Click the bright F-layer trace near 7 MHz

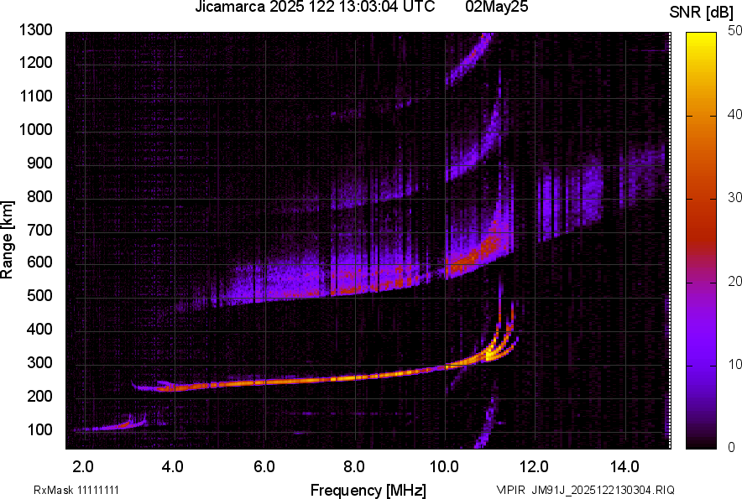pyautogui.click(x=310, y=380)
